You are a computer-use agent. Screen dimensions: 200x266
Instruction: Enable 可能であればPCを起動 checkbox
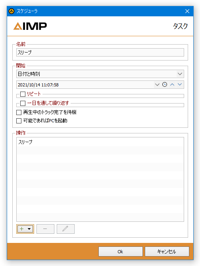pos(19,121)
